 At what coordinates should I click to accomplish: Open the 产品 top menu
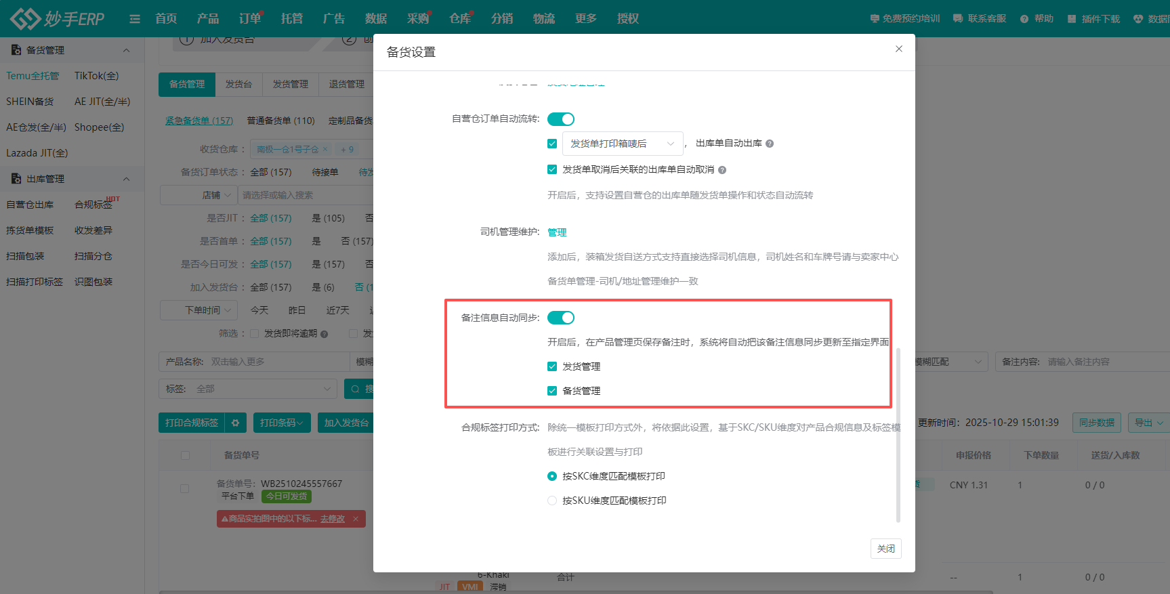point(208,18)
